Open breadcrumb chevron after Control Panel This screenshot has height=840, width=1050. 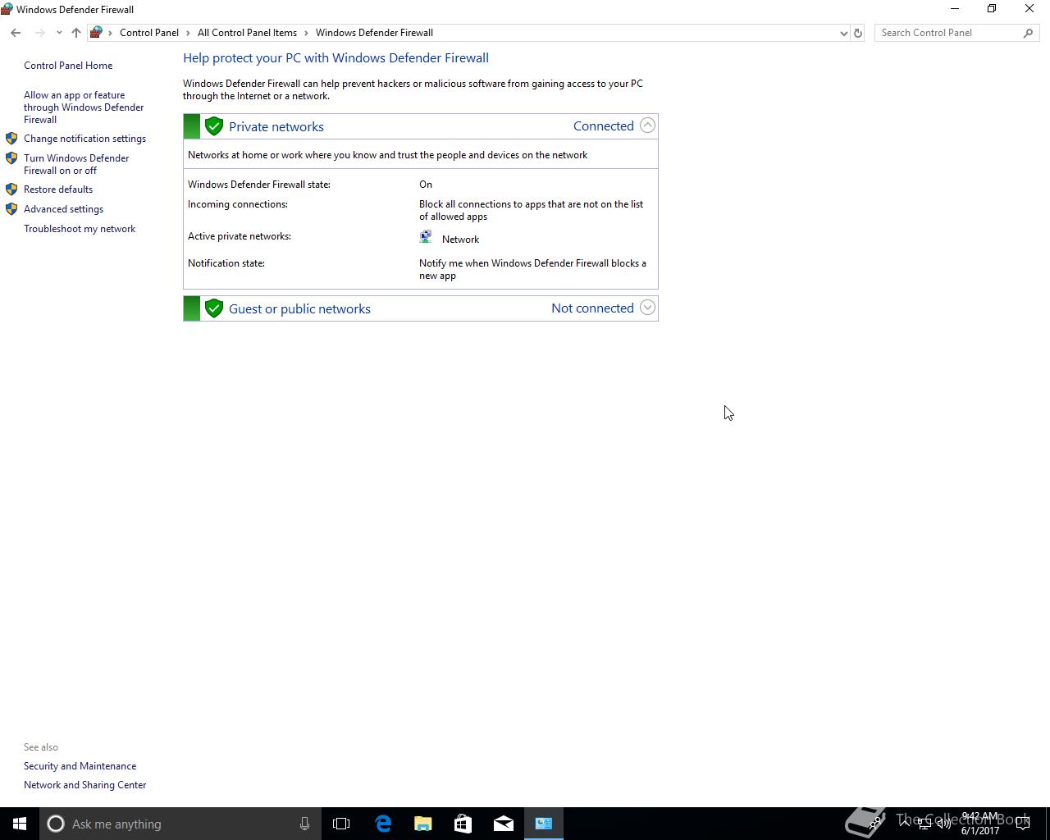[189, 33]
